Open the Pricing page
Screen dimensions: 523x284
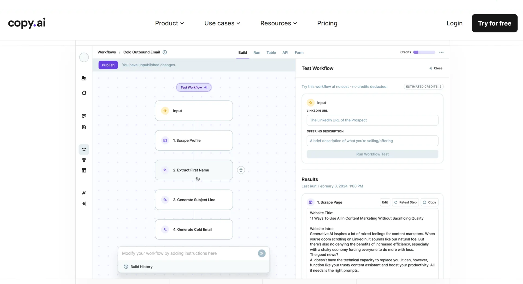[x=327, y=23]
